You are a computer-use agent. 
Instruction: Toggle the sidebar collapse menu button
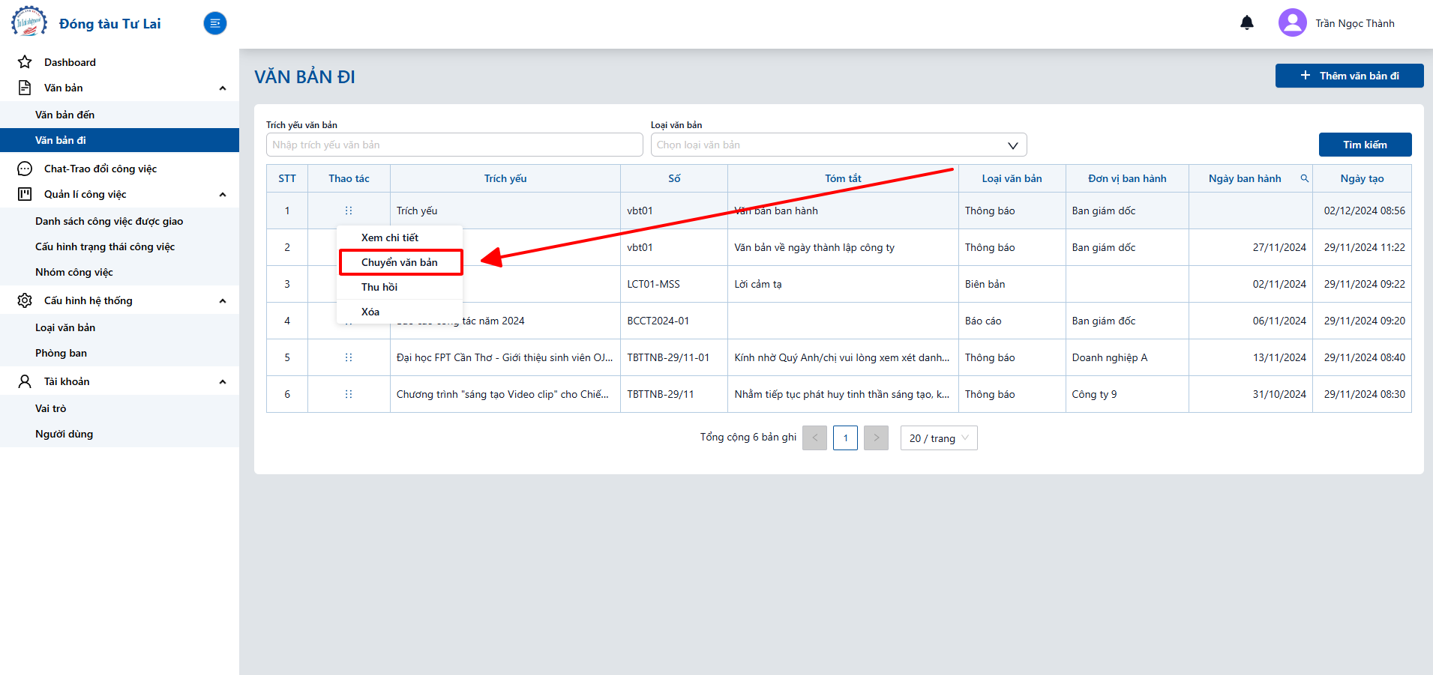215,23
